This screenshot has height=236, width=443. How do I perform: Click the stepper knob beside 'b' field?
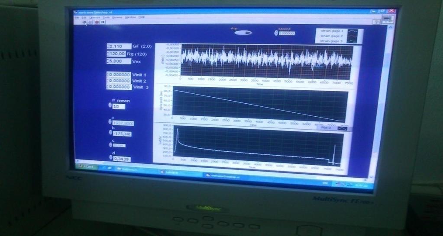pos(110,133)
